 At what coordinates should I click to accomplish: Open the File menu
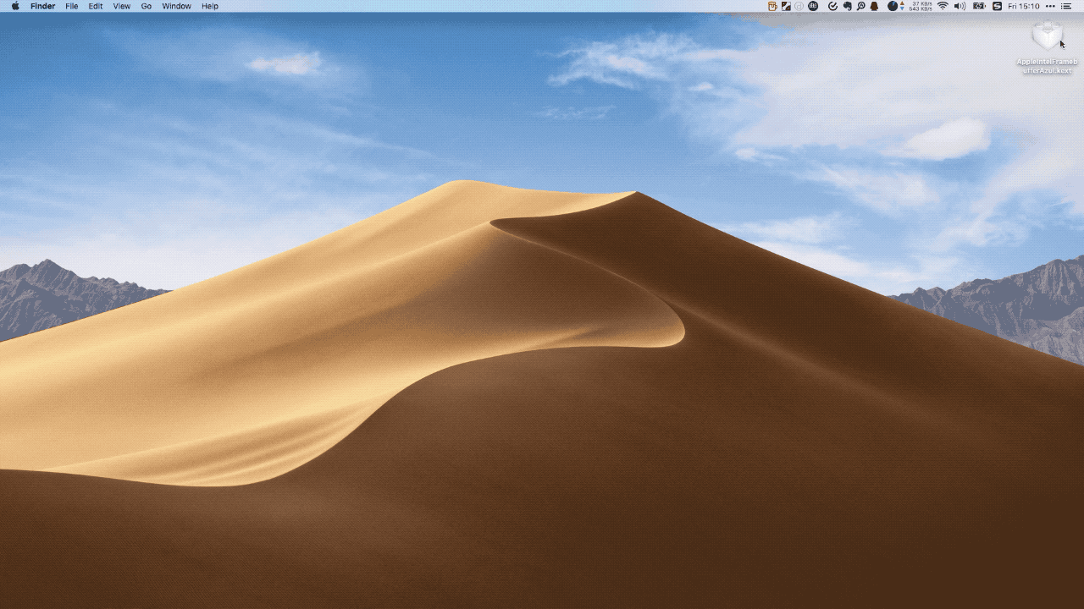tap(72, 6)
